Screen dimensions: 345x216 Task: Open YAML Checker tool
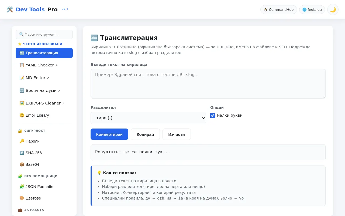coord(44,65)
